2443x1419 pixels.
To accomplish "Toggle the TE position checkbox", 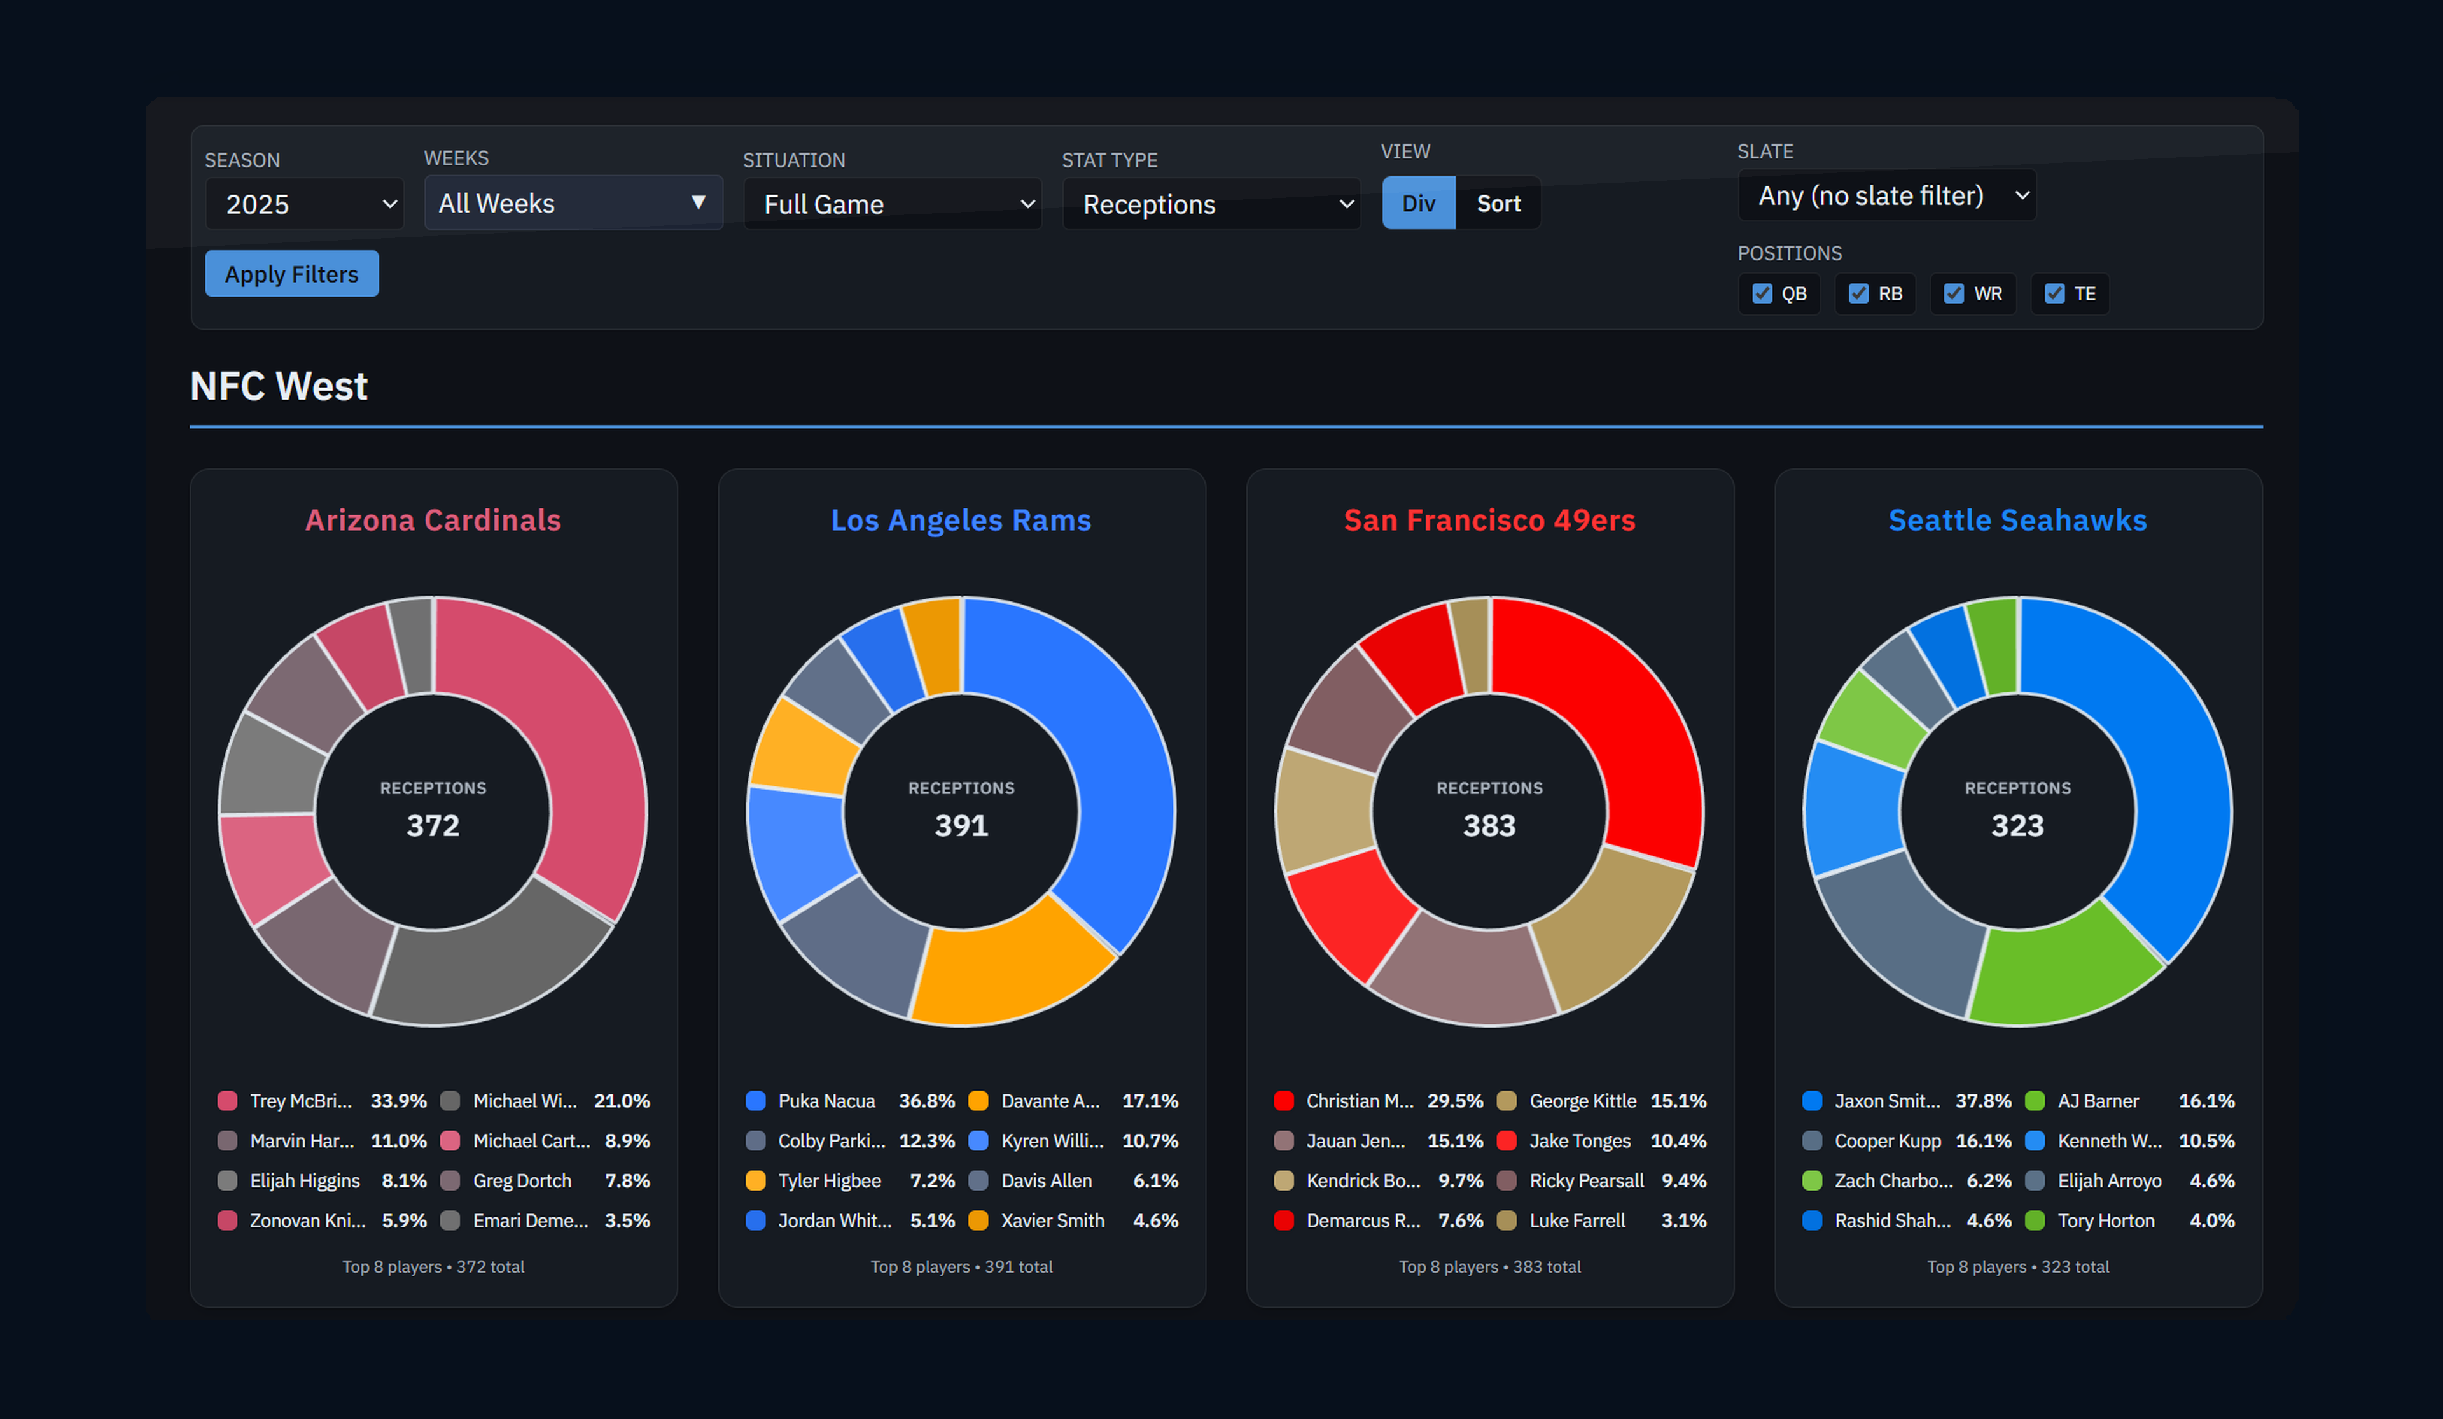I will point(2054,293).
